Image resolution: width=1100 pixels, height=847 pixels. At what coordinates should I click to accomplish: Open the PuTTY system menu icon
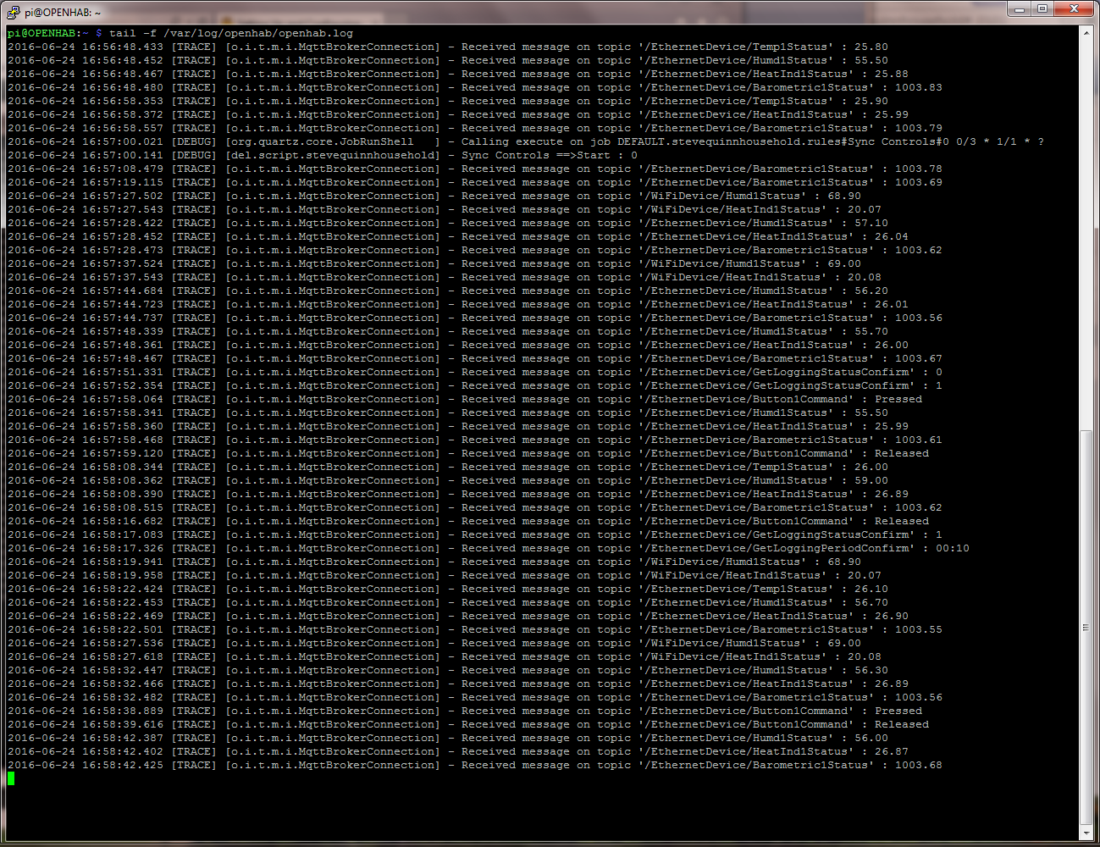pyautogui.click(x=13, y=12)
